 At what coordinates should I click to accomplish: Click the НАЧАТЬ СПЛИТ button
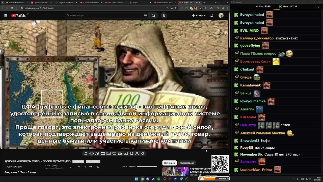click(15, 167)
